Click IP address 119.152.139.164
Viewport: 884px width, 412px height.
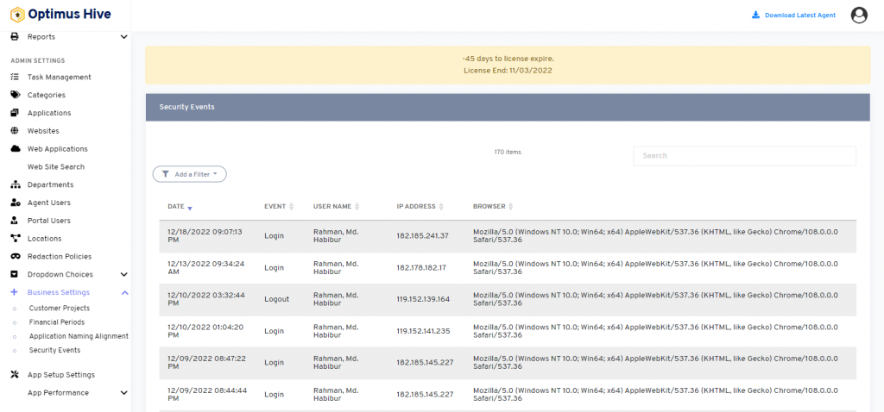tap(423, 299)
